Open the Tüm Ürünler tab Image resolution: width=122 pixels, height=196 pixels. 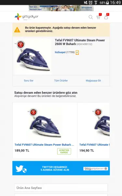61,81
